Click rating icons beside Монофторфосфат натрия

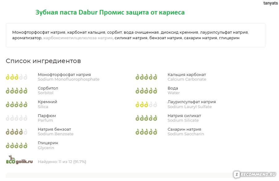tap(17, 77)
